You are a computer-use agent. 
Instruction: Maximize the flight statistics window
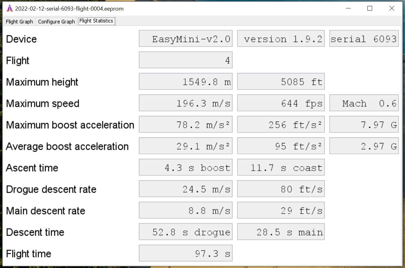pyautogui.click(x=370, y=8)
